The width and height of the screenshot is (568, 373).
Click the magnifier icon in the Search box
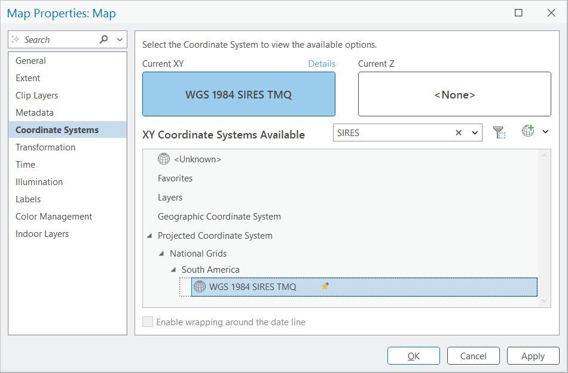click(103, 39)
